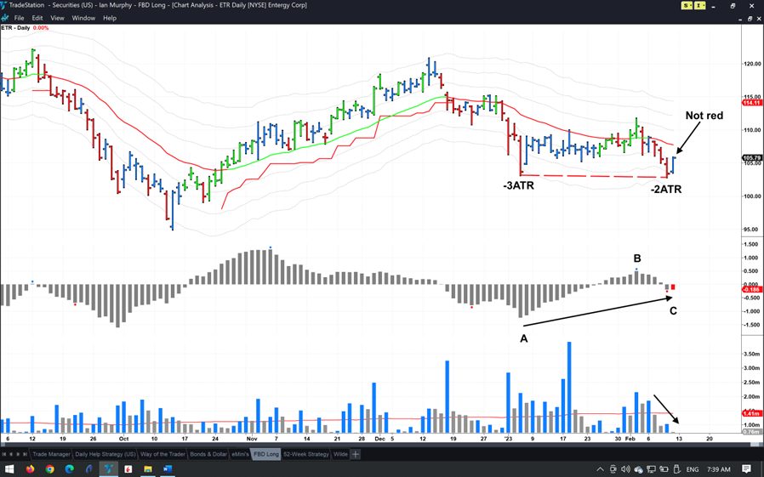Image resolution: width=764 pixels, height=477 pixels.
Task: Jump to first workspace tab arrow
Action: pyautogui.click(x=4, y=454)
